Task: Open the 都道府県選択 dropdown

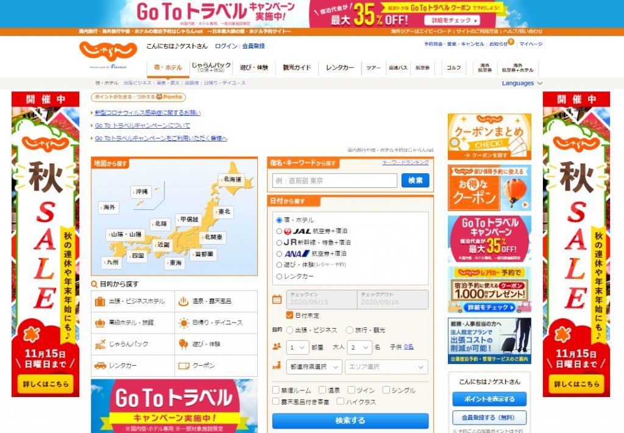Action: [x=314, y=367]
